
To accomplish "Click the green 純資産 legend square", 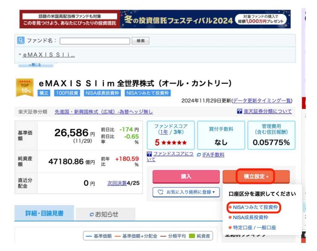I will pyautogui.click(x=192, y=236).
